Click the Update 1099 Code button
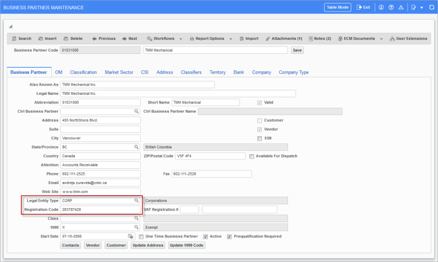Viewport: 438px width, 262px height. tap(187, 245)
